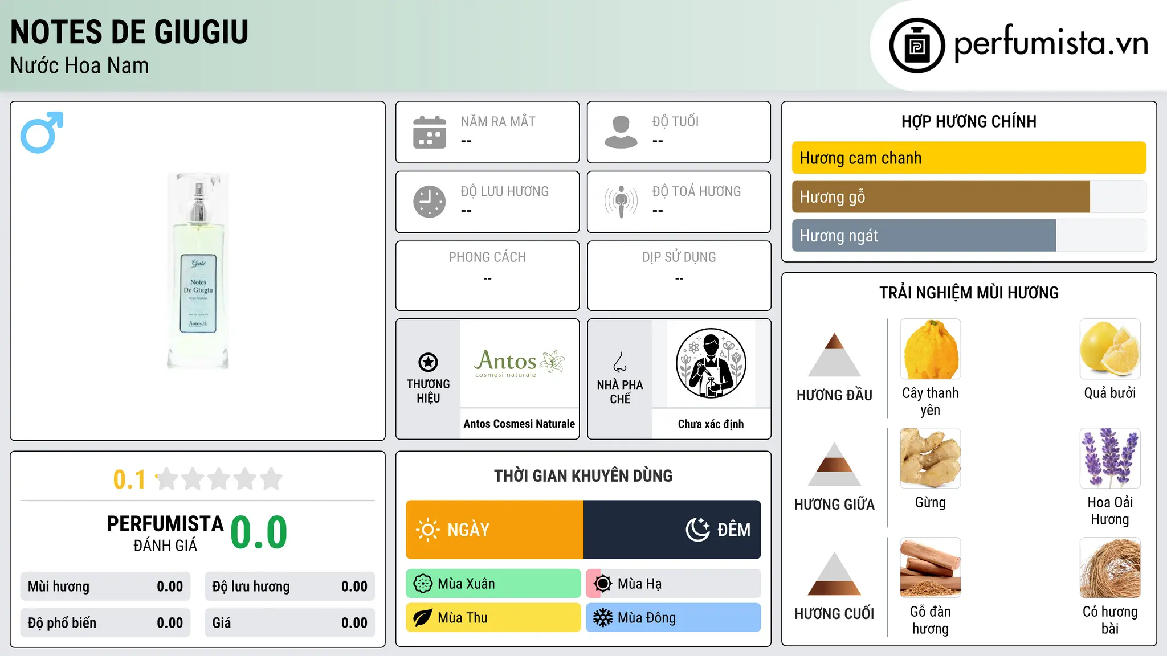
Task: Click the perfumista perfume bottle logo icon
Action: click(917, 46)
